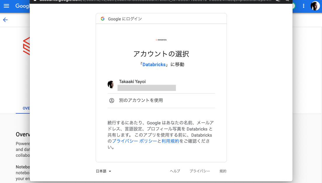The height and width of the screenshot is (183, 322).
Task: Click the 規約 footer link
Action: 223,171
